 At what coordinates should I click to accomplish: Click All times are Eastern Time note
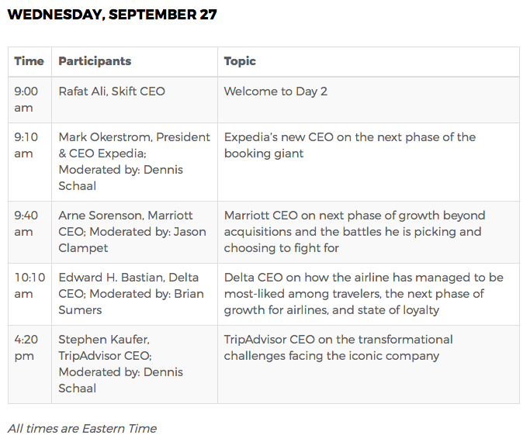82,429
